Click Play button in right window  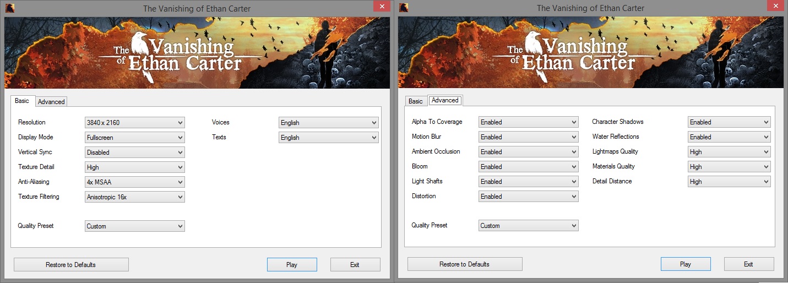pyautogui.click(x=686, y=264)
